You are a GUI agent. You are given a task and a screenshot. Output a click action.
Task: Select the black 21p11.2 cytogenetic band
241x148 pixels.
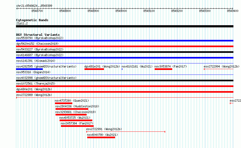[x=125, y=26]
